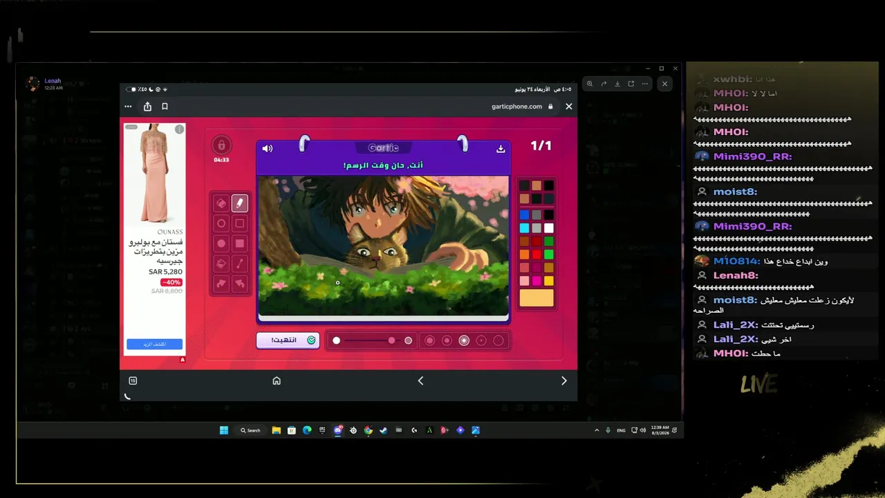Open Microsoft Edge from the taskbar
This screenshot has height=498, width=885.
pyautogui.click(x=307, y=430)
